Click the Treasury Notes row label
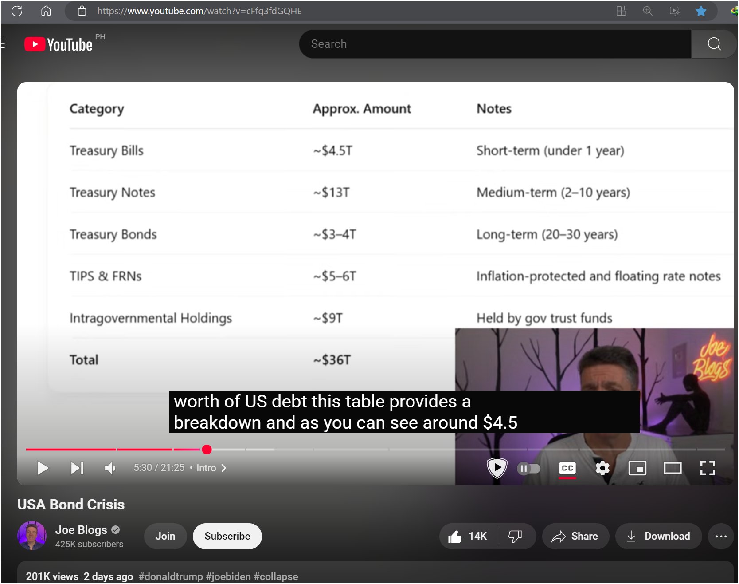Image resolution: width=739 pixels, height=584 pixels. [x=113, y=192]
